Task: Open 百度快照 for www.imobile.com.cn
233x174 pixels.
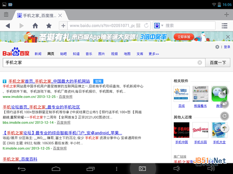Action: [x=66, y=97]
